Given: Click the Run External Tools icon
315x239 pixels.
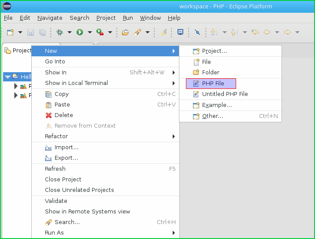Looking at the screenshot, I should 100,32.
